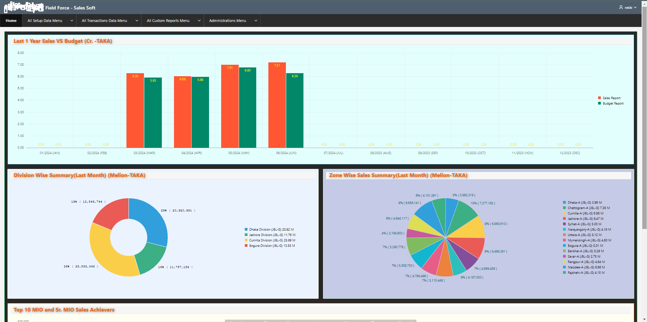
Task: Click Chattogram-A 7.38 M zone legend entry
Action: coord(586,208)
